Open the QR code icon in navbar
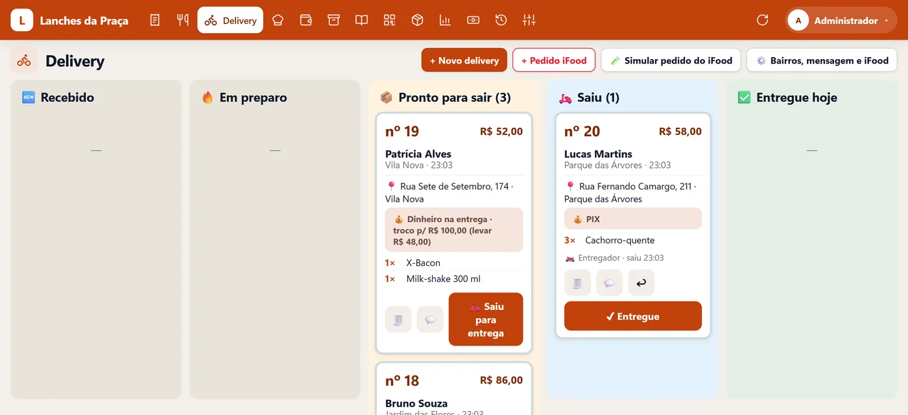The width and height of the screenshot is (908, 415). tap(389, 20)
